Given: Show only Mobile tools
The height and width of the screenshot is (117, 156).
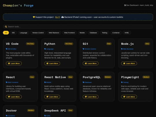Looking at the screenshot, I should pyautogui.click(x=82, y=33).
